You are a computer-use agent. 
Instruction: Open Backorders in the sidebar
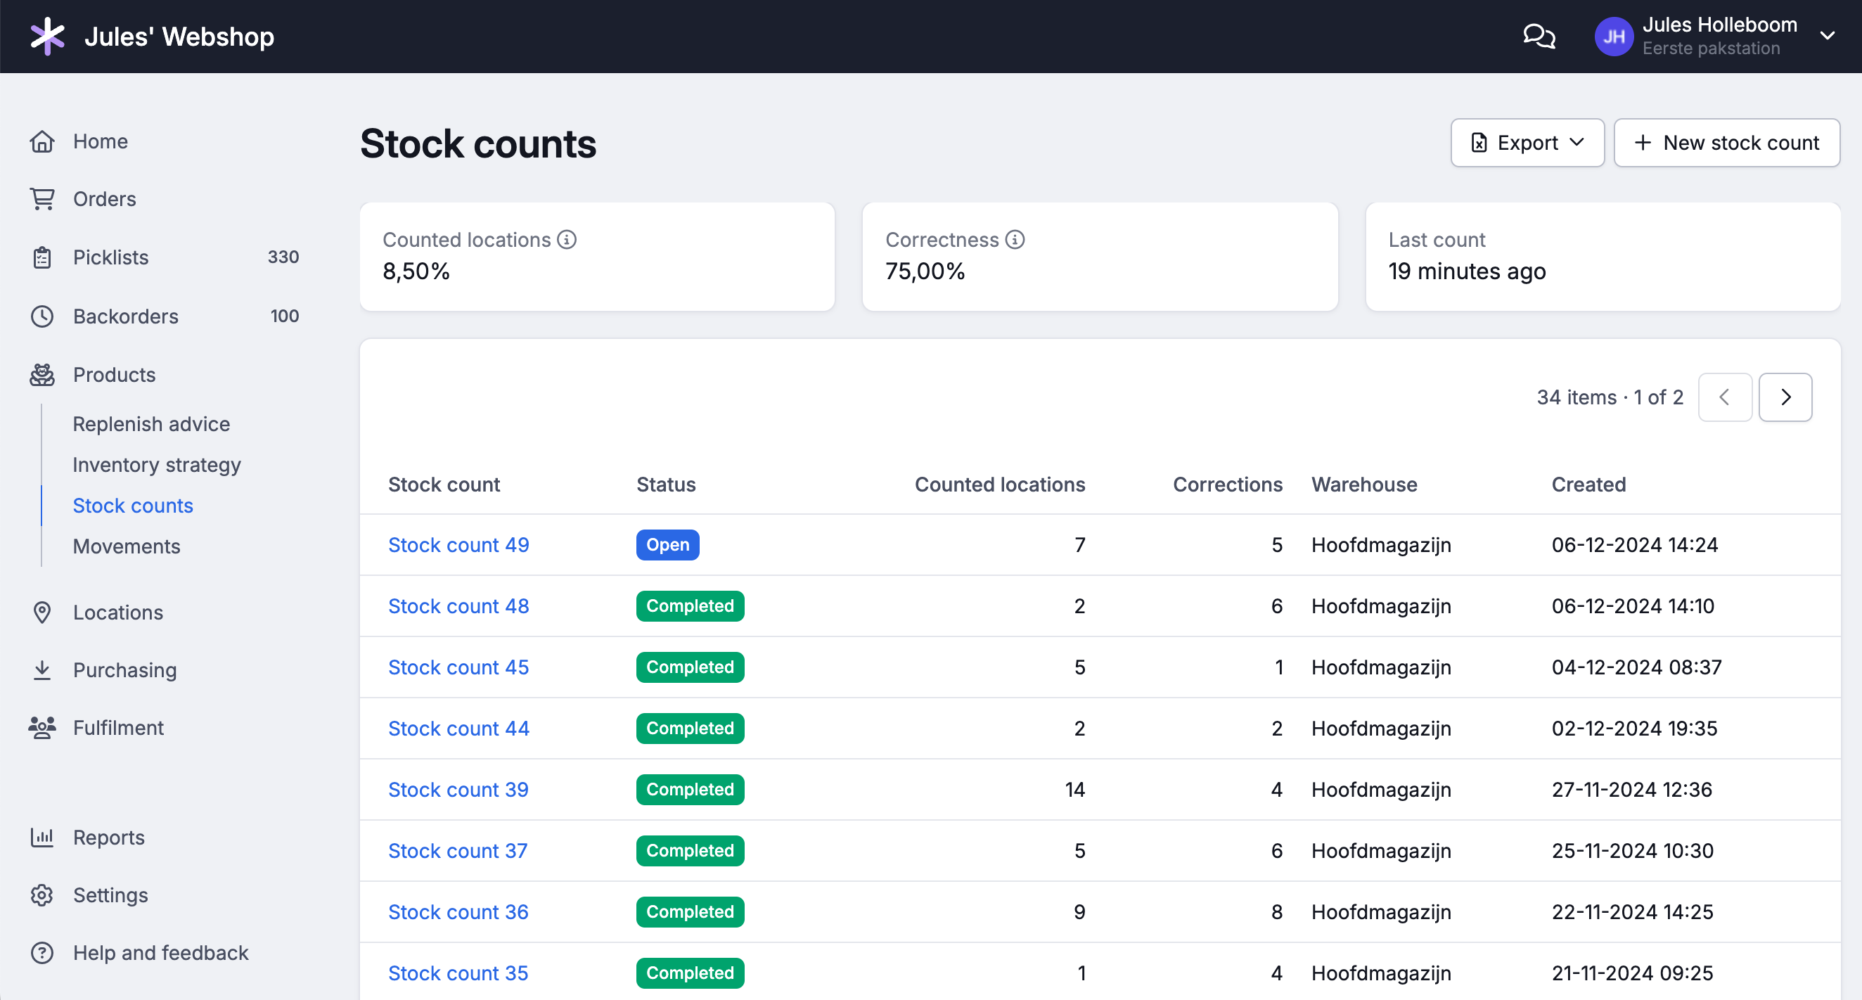(126, 316)
